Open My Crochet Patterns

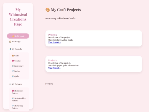pos(18,92)
